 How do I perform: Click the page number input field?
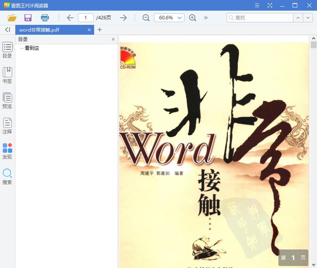click(x=86, y=18)
